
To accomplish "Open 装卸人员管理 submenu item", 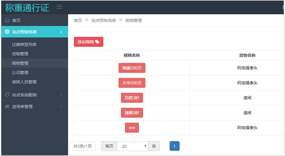I will 24,82.
